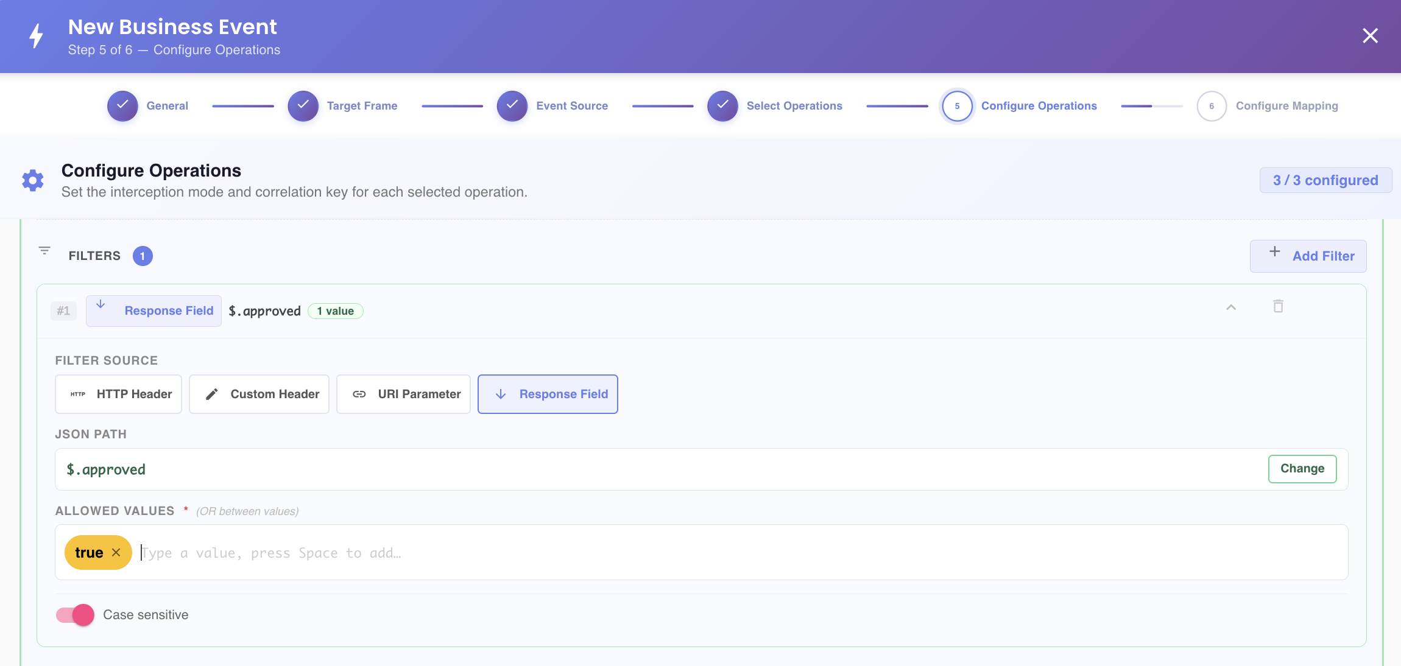
Task: Go to the Select Operations step
Action: (x=775, y=106)
